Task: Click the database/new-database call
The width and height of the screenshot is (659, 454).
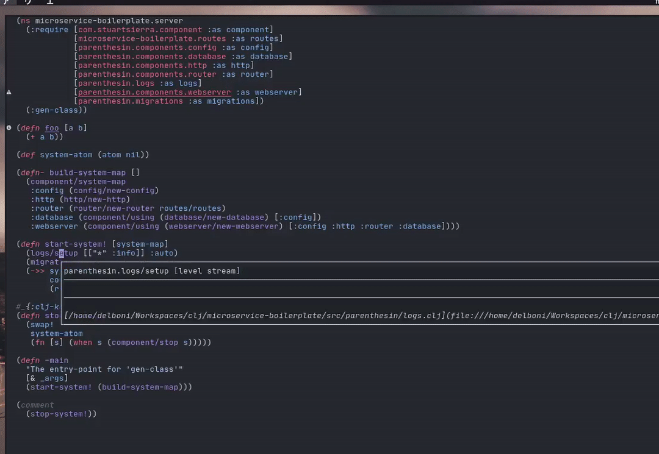Action: [214, 218]
